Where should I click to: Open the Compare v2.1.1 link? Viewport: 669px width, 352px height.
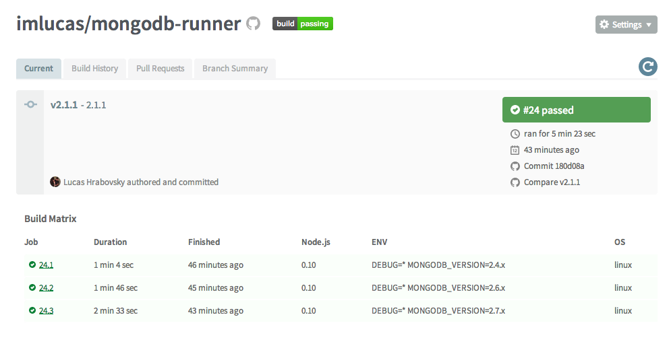pos(552,182)
